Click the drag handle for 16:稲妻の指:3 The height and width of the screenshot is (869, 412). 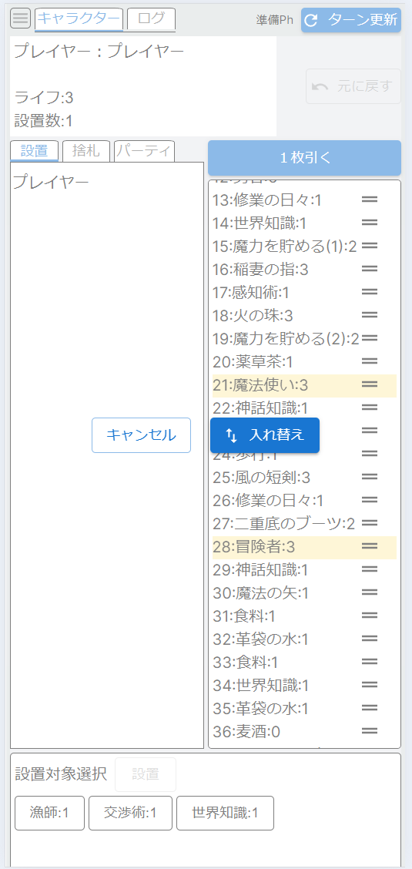pos(370,270)
